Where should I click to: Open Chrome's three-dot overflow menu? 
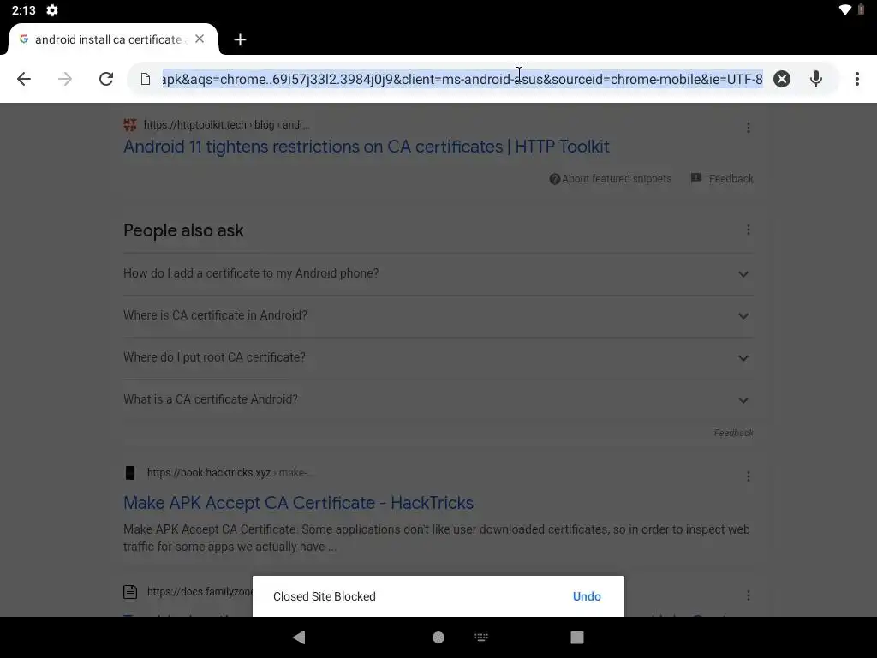pyautogui.click(x=856, y=79)
